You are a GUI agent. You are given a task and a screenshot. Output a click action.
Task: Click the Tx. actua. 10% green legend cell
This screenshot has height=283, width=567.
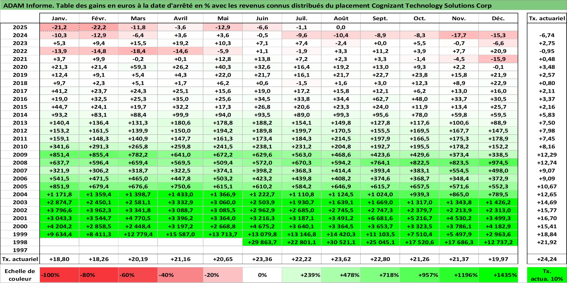(x=547, y=275)
